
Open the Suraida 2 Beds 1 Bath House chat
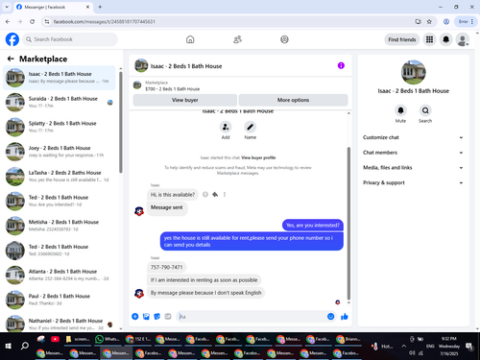(x=60, y=102)
